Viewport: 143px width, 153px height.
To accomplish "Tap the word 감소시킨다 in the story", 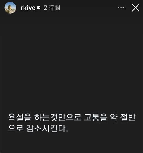I will click(x=46, y=128).
